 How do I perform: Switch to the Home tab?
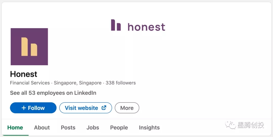coord(15,127)
